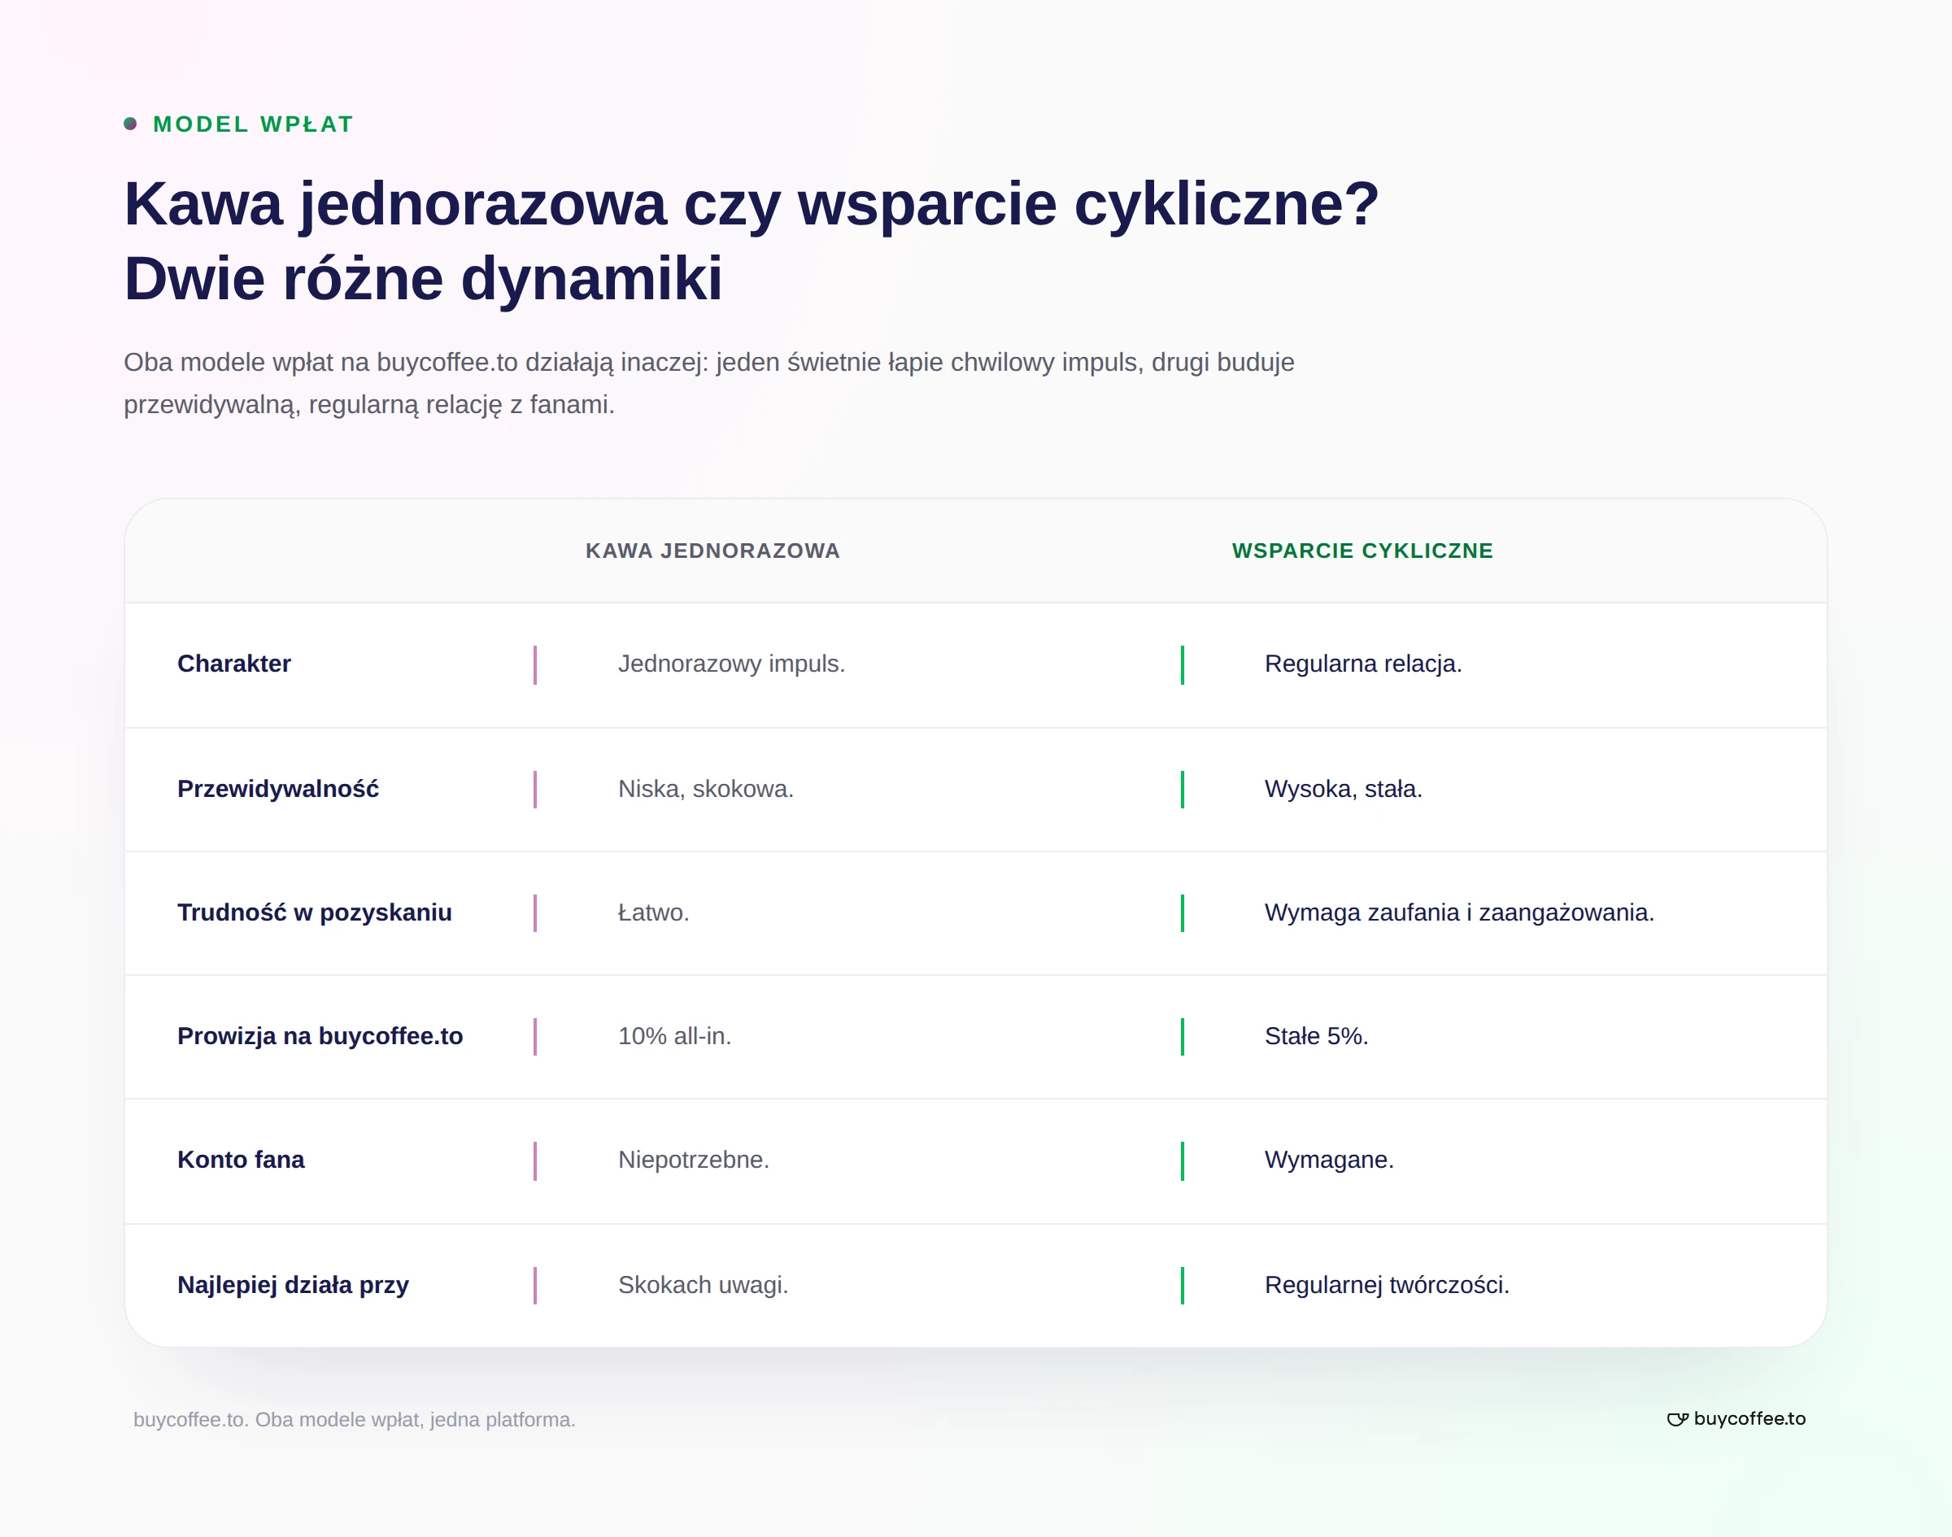Click the 'buycoffee.to' brand wordmark

point(1749,1419)
